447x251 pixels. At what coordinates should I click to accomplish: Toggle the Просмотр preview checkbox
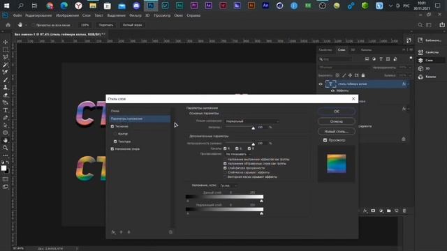click(325, 140)
